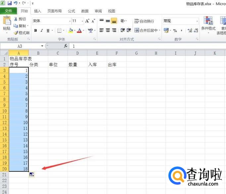The width and height of the screenshot is (226, 194).
Task: Click the Redo arrow in quick access toolbar
Action: pos(24,3)
